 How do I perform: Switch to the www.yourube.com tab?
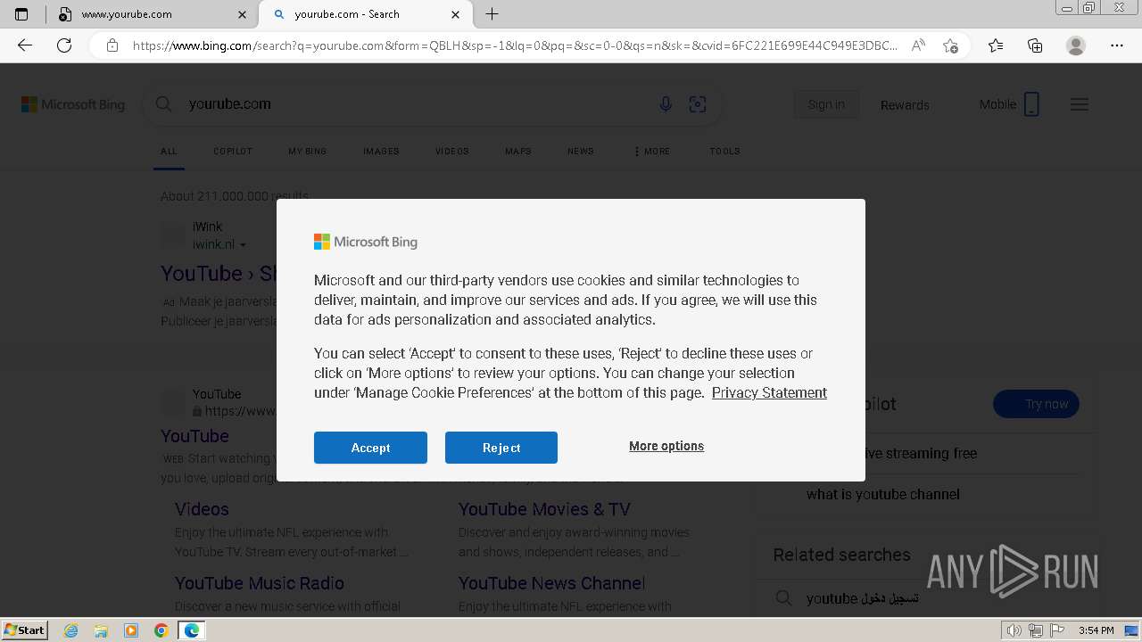(150, 14)
